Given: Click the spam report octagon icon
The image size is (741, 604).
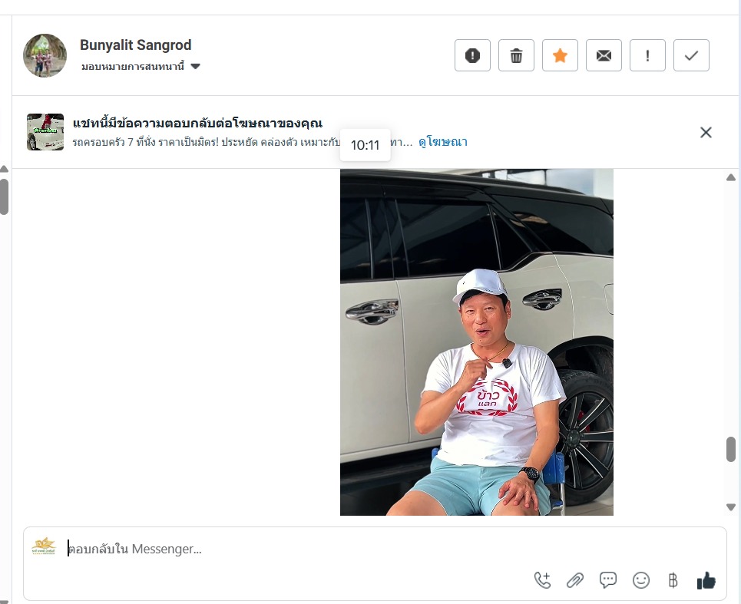Looking at the screenshot, I should (472, 56).
